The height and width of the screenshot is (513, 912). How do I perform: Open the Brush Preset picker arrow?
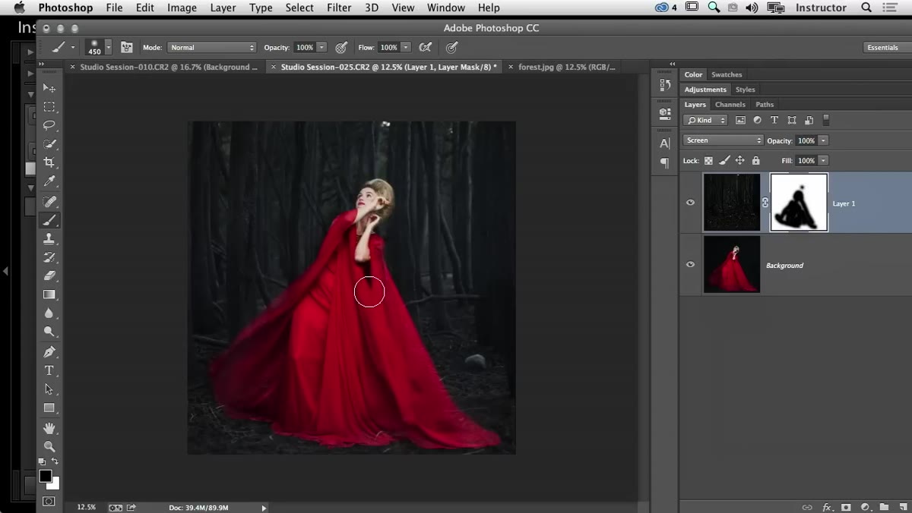coord(109,47)
